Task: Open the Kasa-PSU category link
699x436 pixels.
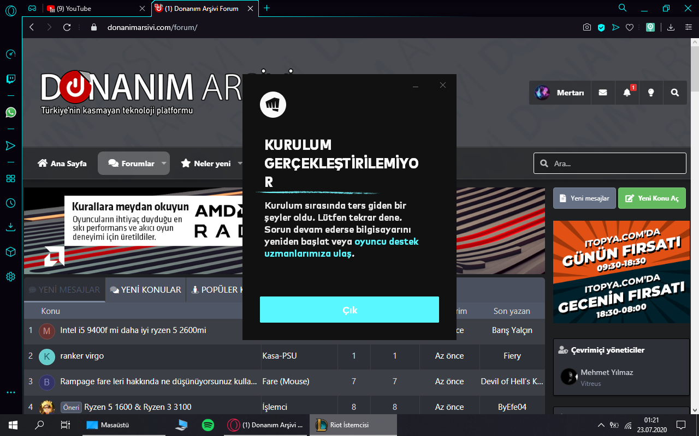Action: (x=280, y=356)
